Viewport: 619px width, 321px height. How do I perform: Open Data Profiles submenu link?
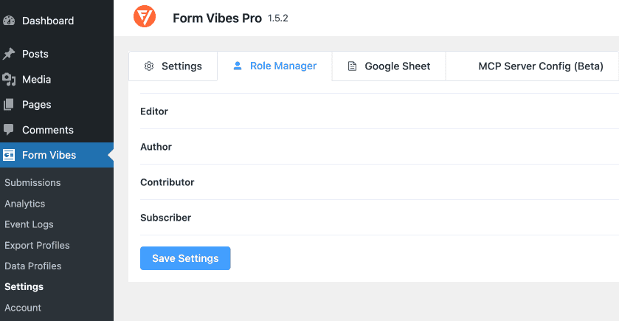(x=32, y=266)
